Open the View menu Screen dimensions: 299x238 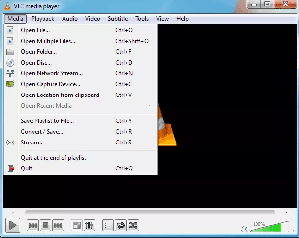pos(163,19)
